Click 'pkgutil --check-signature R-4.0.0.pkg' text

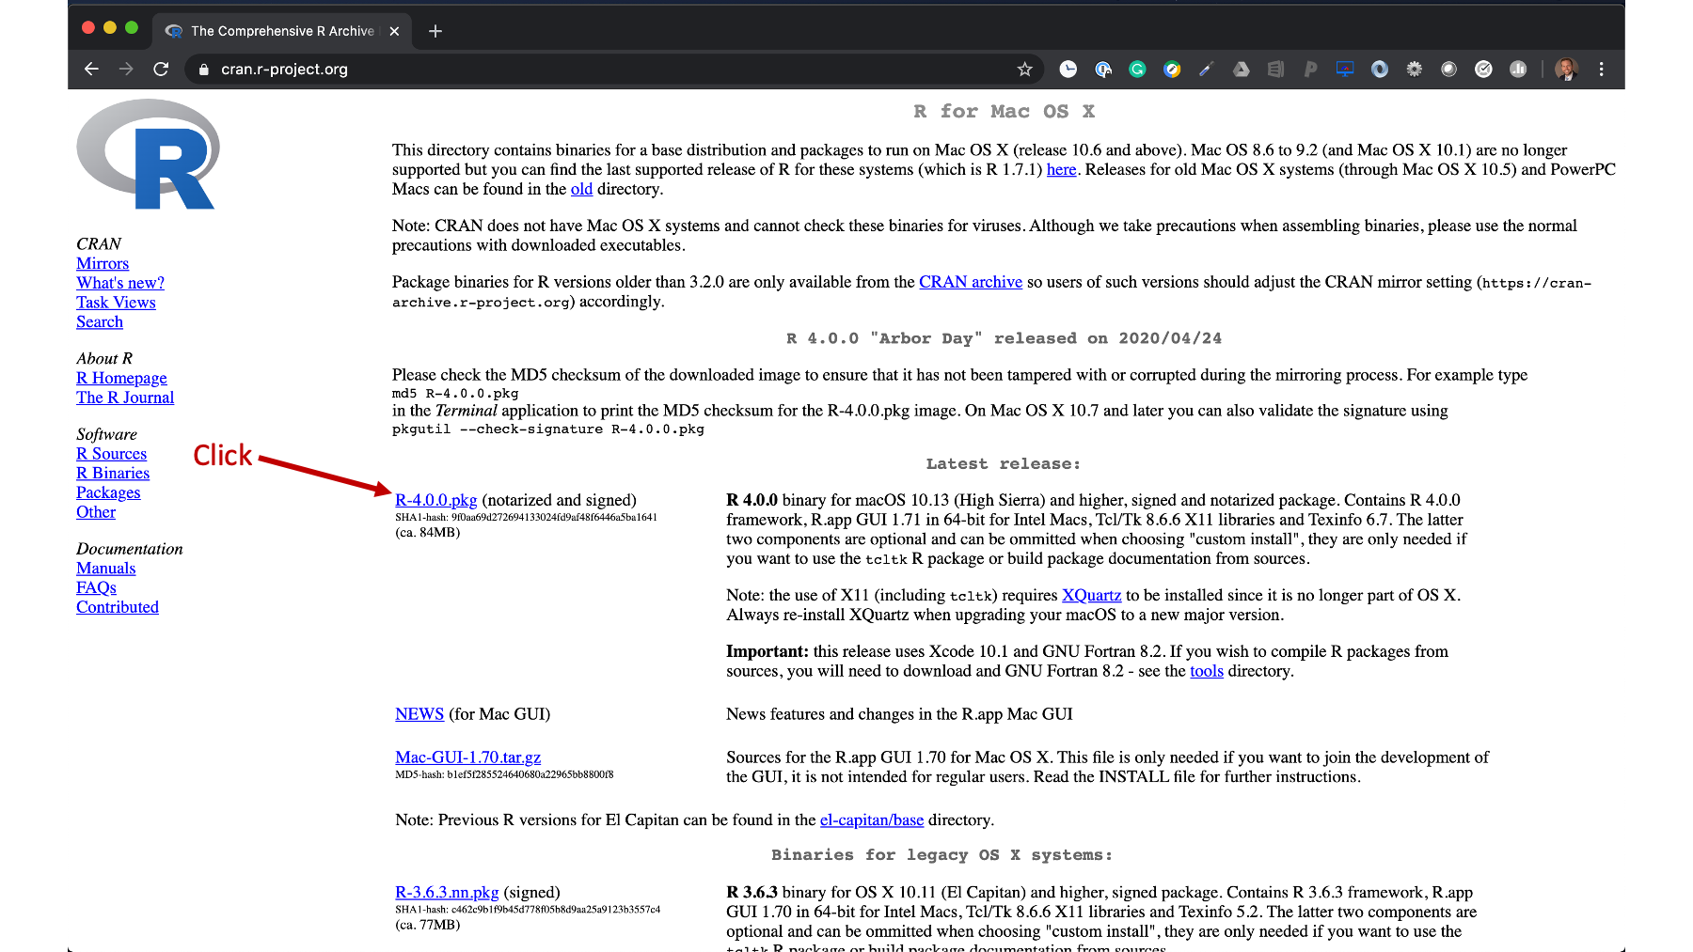pyautogui.click(x=548, y=429)
